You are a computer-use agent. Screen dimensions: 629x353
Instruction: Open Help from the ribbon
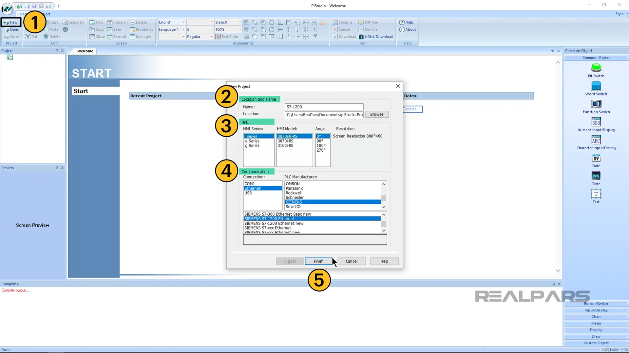(406, 22)
